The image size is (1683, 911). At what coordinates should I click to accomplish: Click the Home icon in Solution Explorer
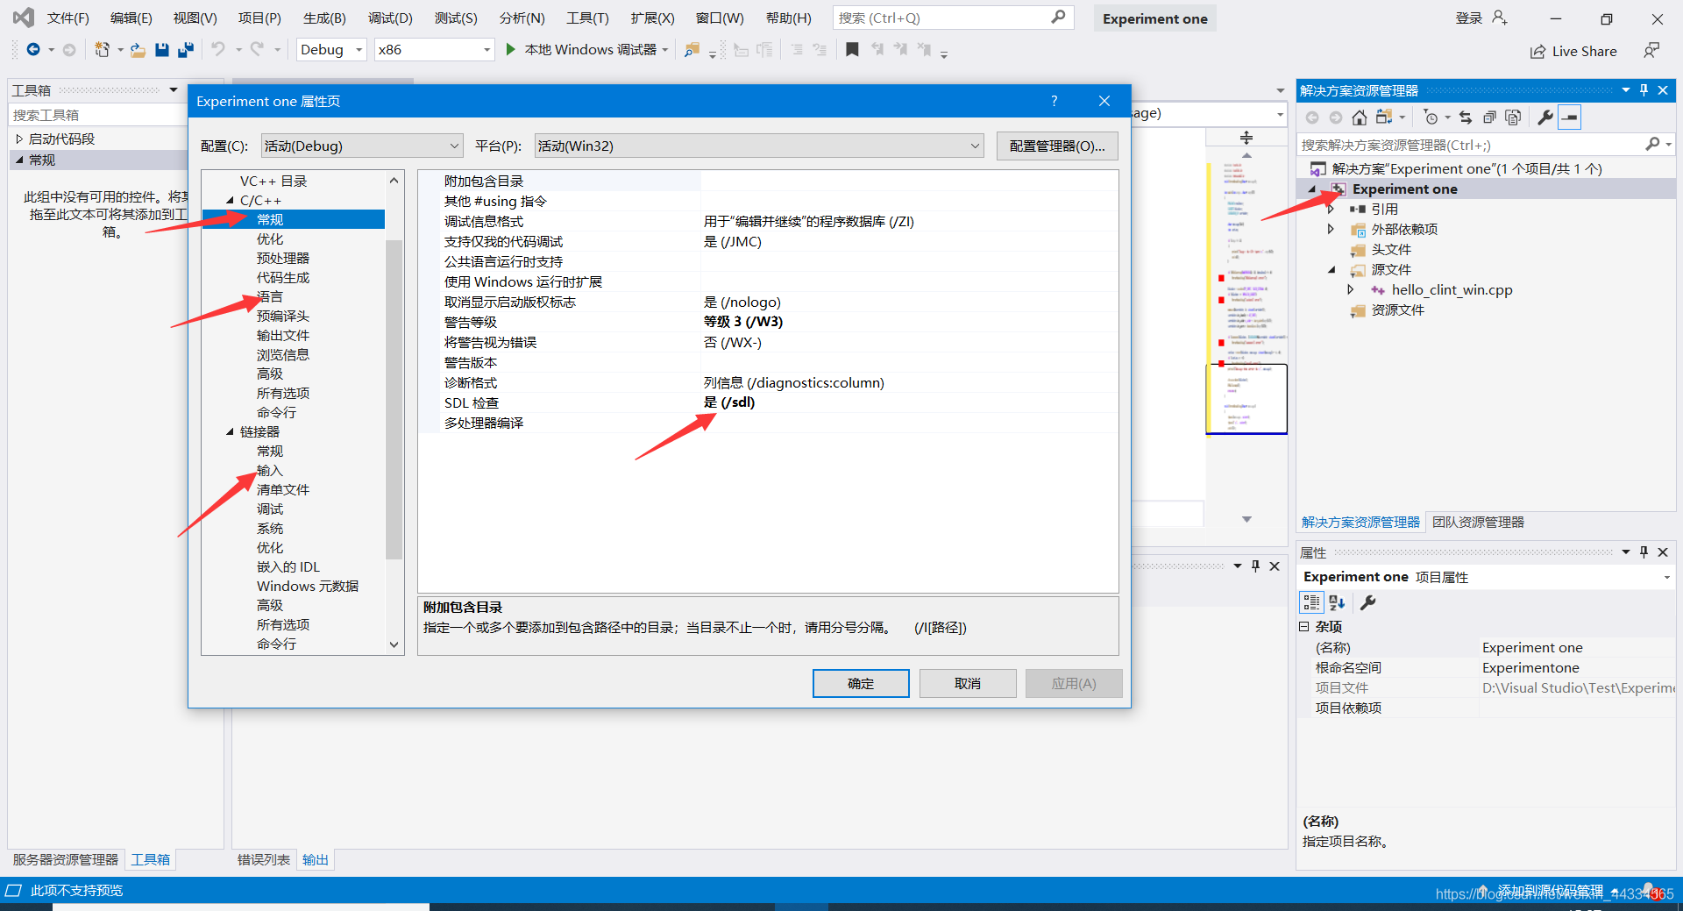[1360, 117]
